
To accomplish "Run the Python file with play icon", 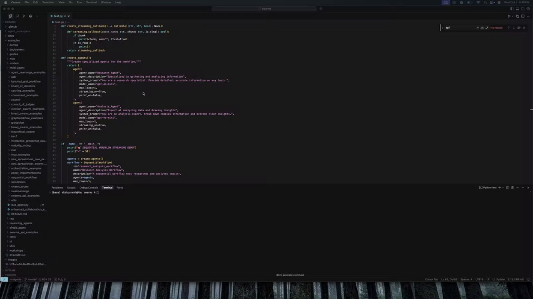I will coord(509,16).
